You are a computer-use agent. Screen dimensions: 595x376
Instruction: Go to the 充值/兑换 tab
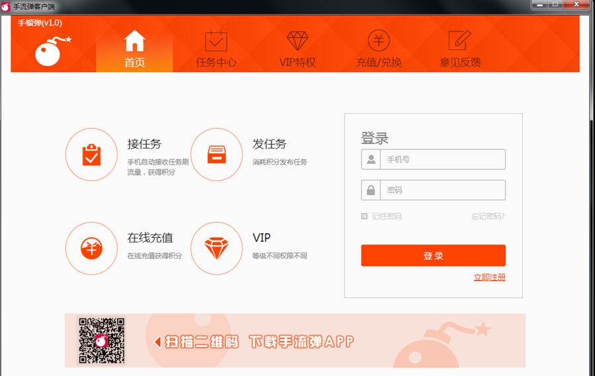[379, 51]
